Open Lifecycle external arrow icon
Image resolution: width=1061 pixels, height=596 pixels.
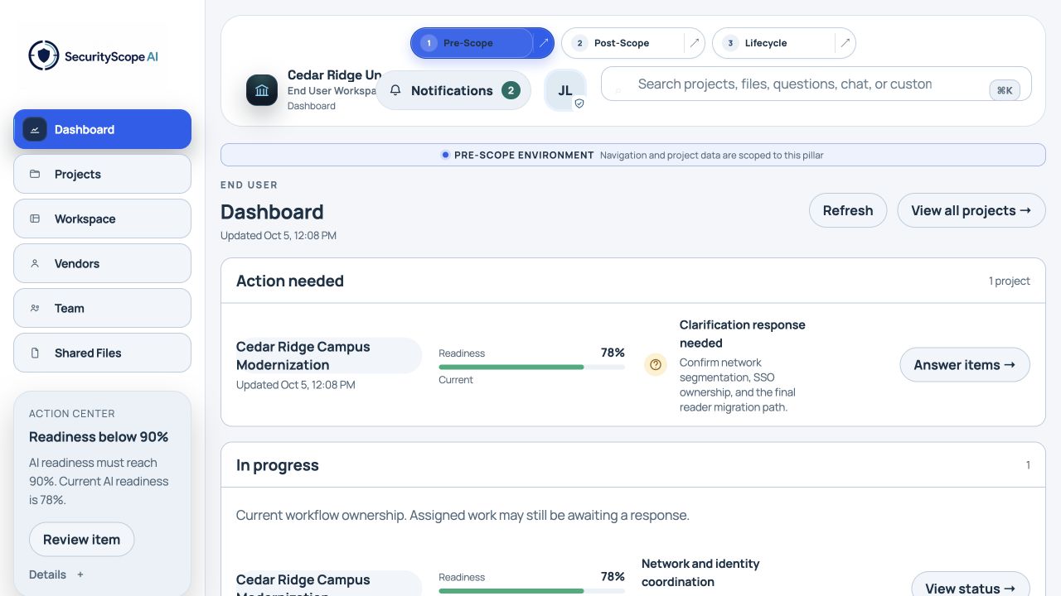point(845,43)
